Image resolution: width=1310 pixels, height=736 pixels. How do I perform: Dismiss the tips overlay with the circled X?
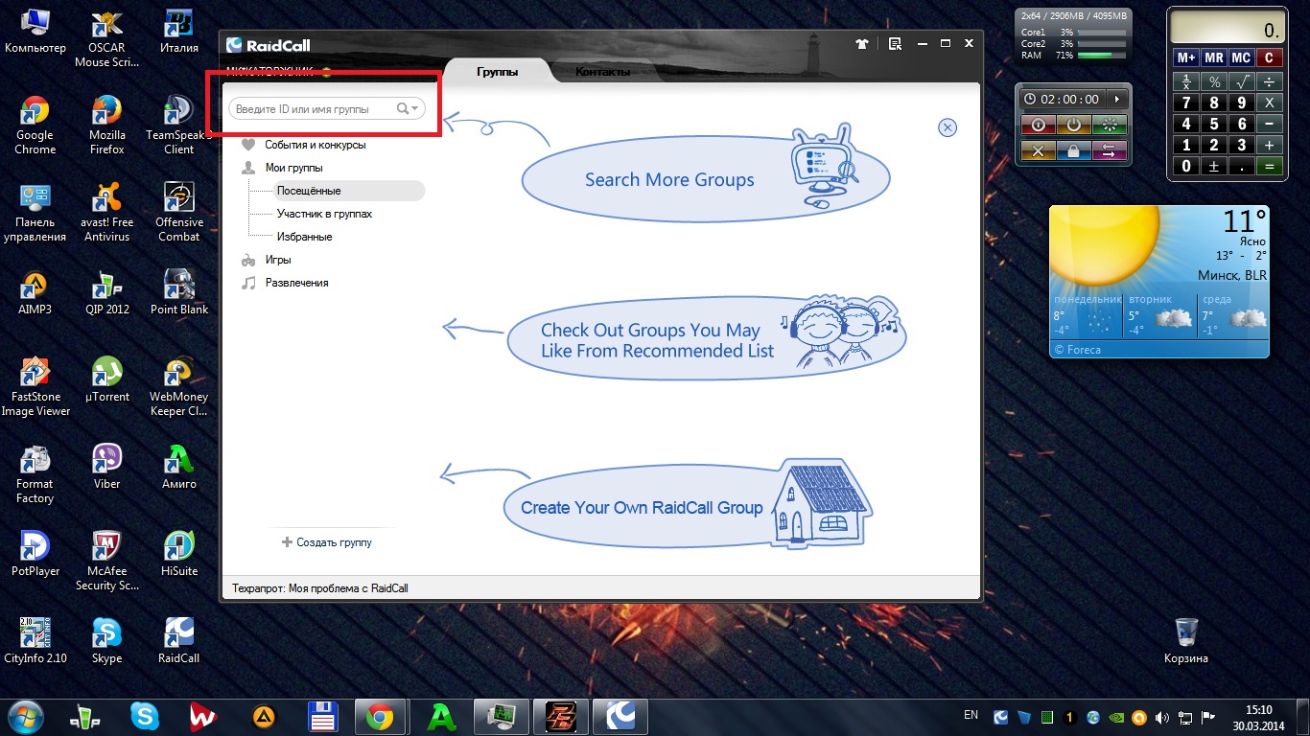(x=947, y=127)
